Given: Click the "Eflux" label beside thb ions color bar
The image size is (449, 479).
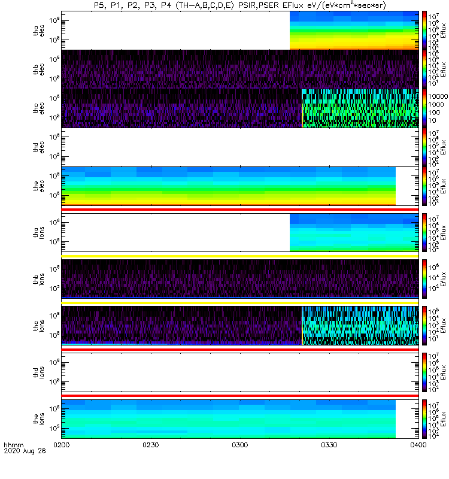Looking at the screenshot, I should [x=444, y=279].
